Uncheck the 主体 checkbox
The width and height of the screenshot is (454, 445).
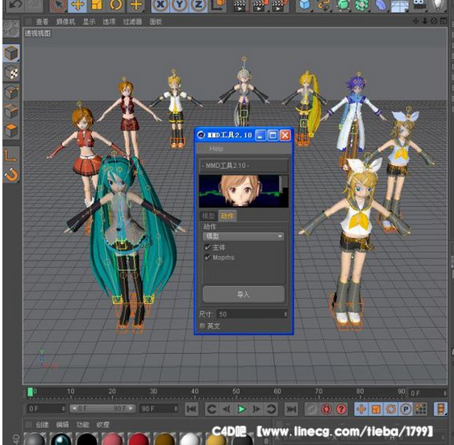coord(207,247)
